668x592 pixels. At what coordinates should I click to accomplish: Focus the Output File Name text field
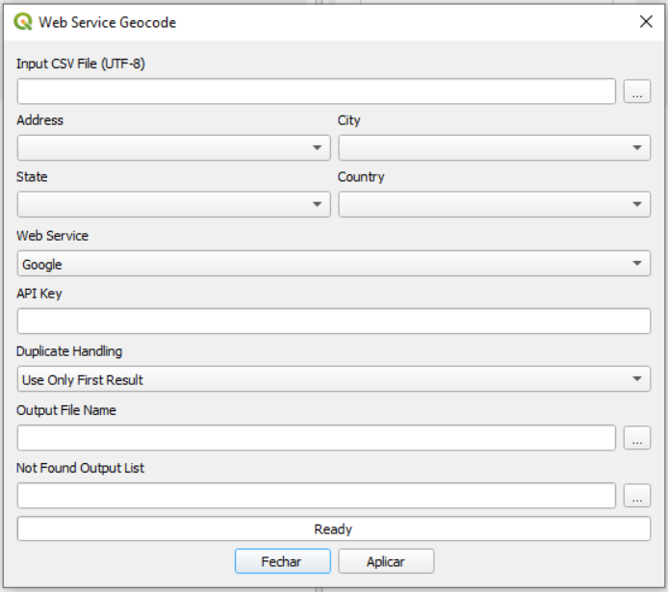point(316,438)
